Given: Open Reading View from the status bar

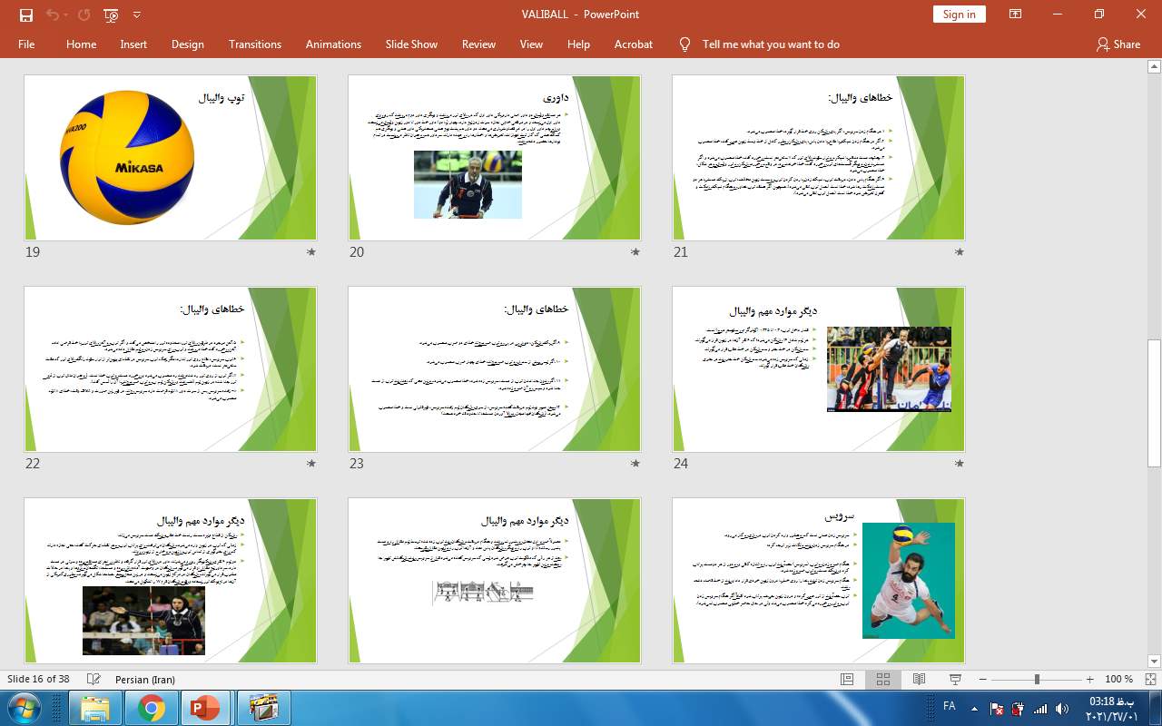Looking at the screenshot, I should pos(919,679).
